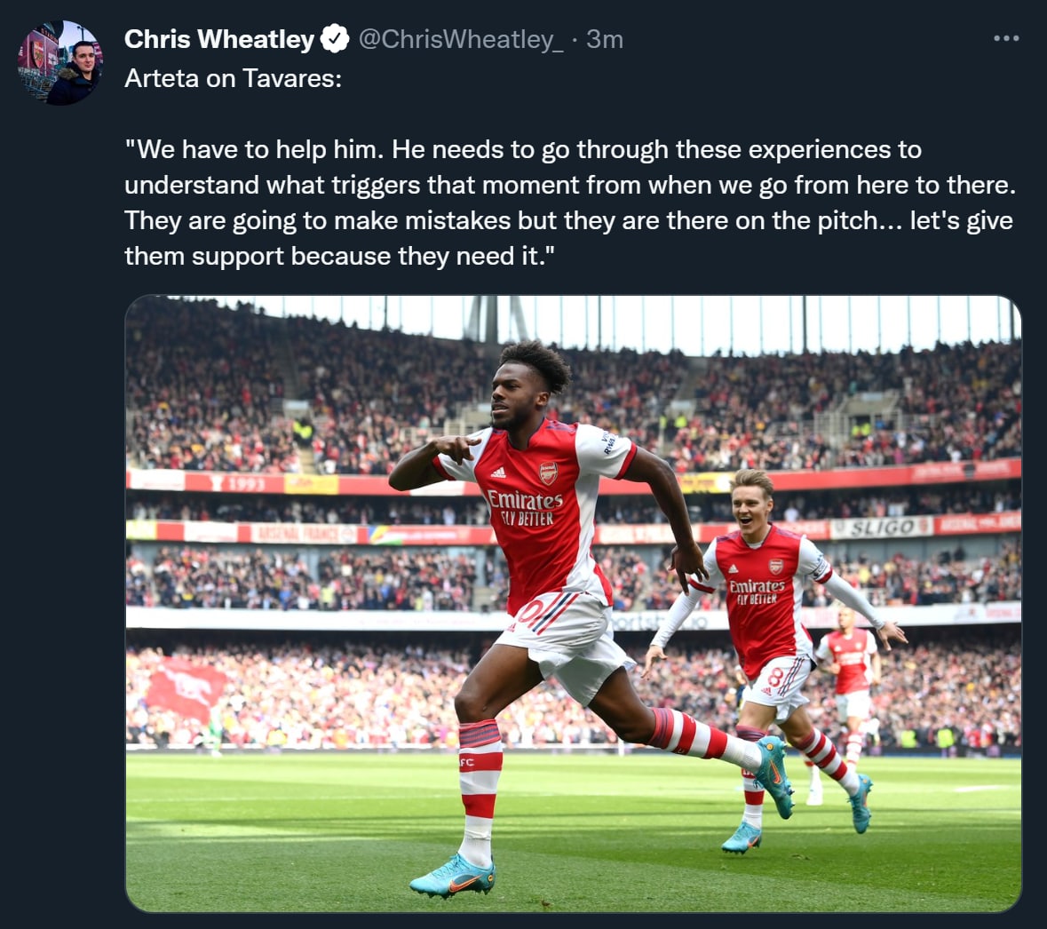Image resolution: width=1047 pixels, height=929 pixels.
Task: Open the @ChrisWheatley_ handle link
Action: (x=460, y=39)
